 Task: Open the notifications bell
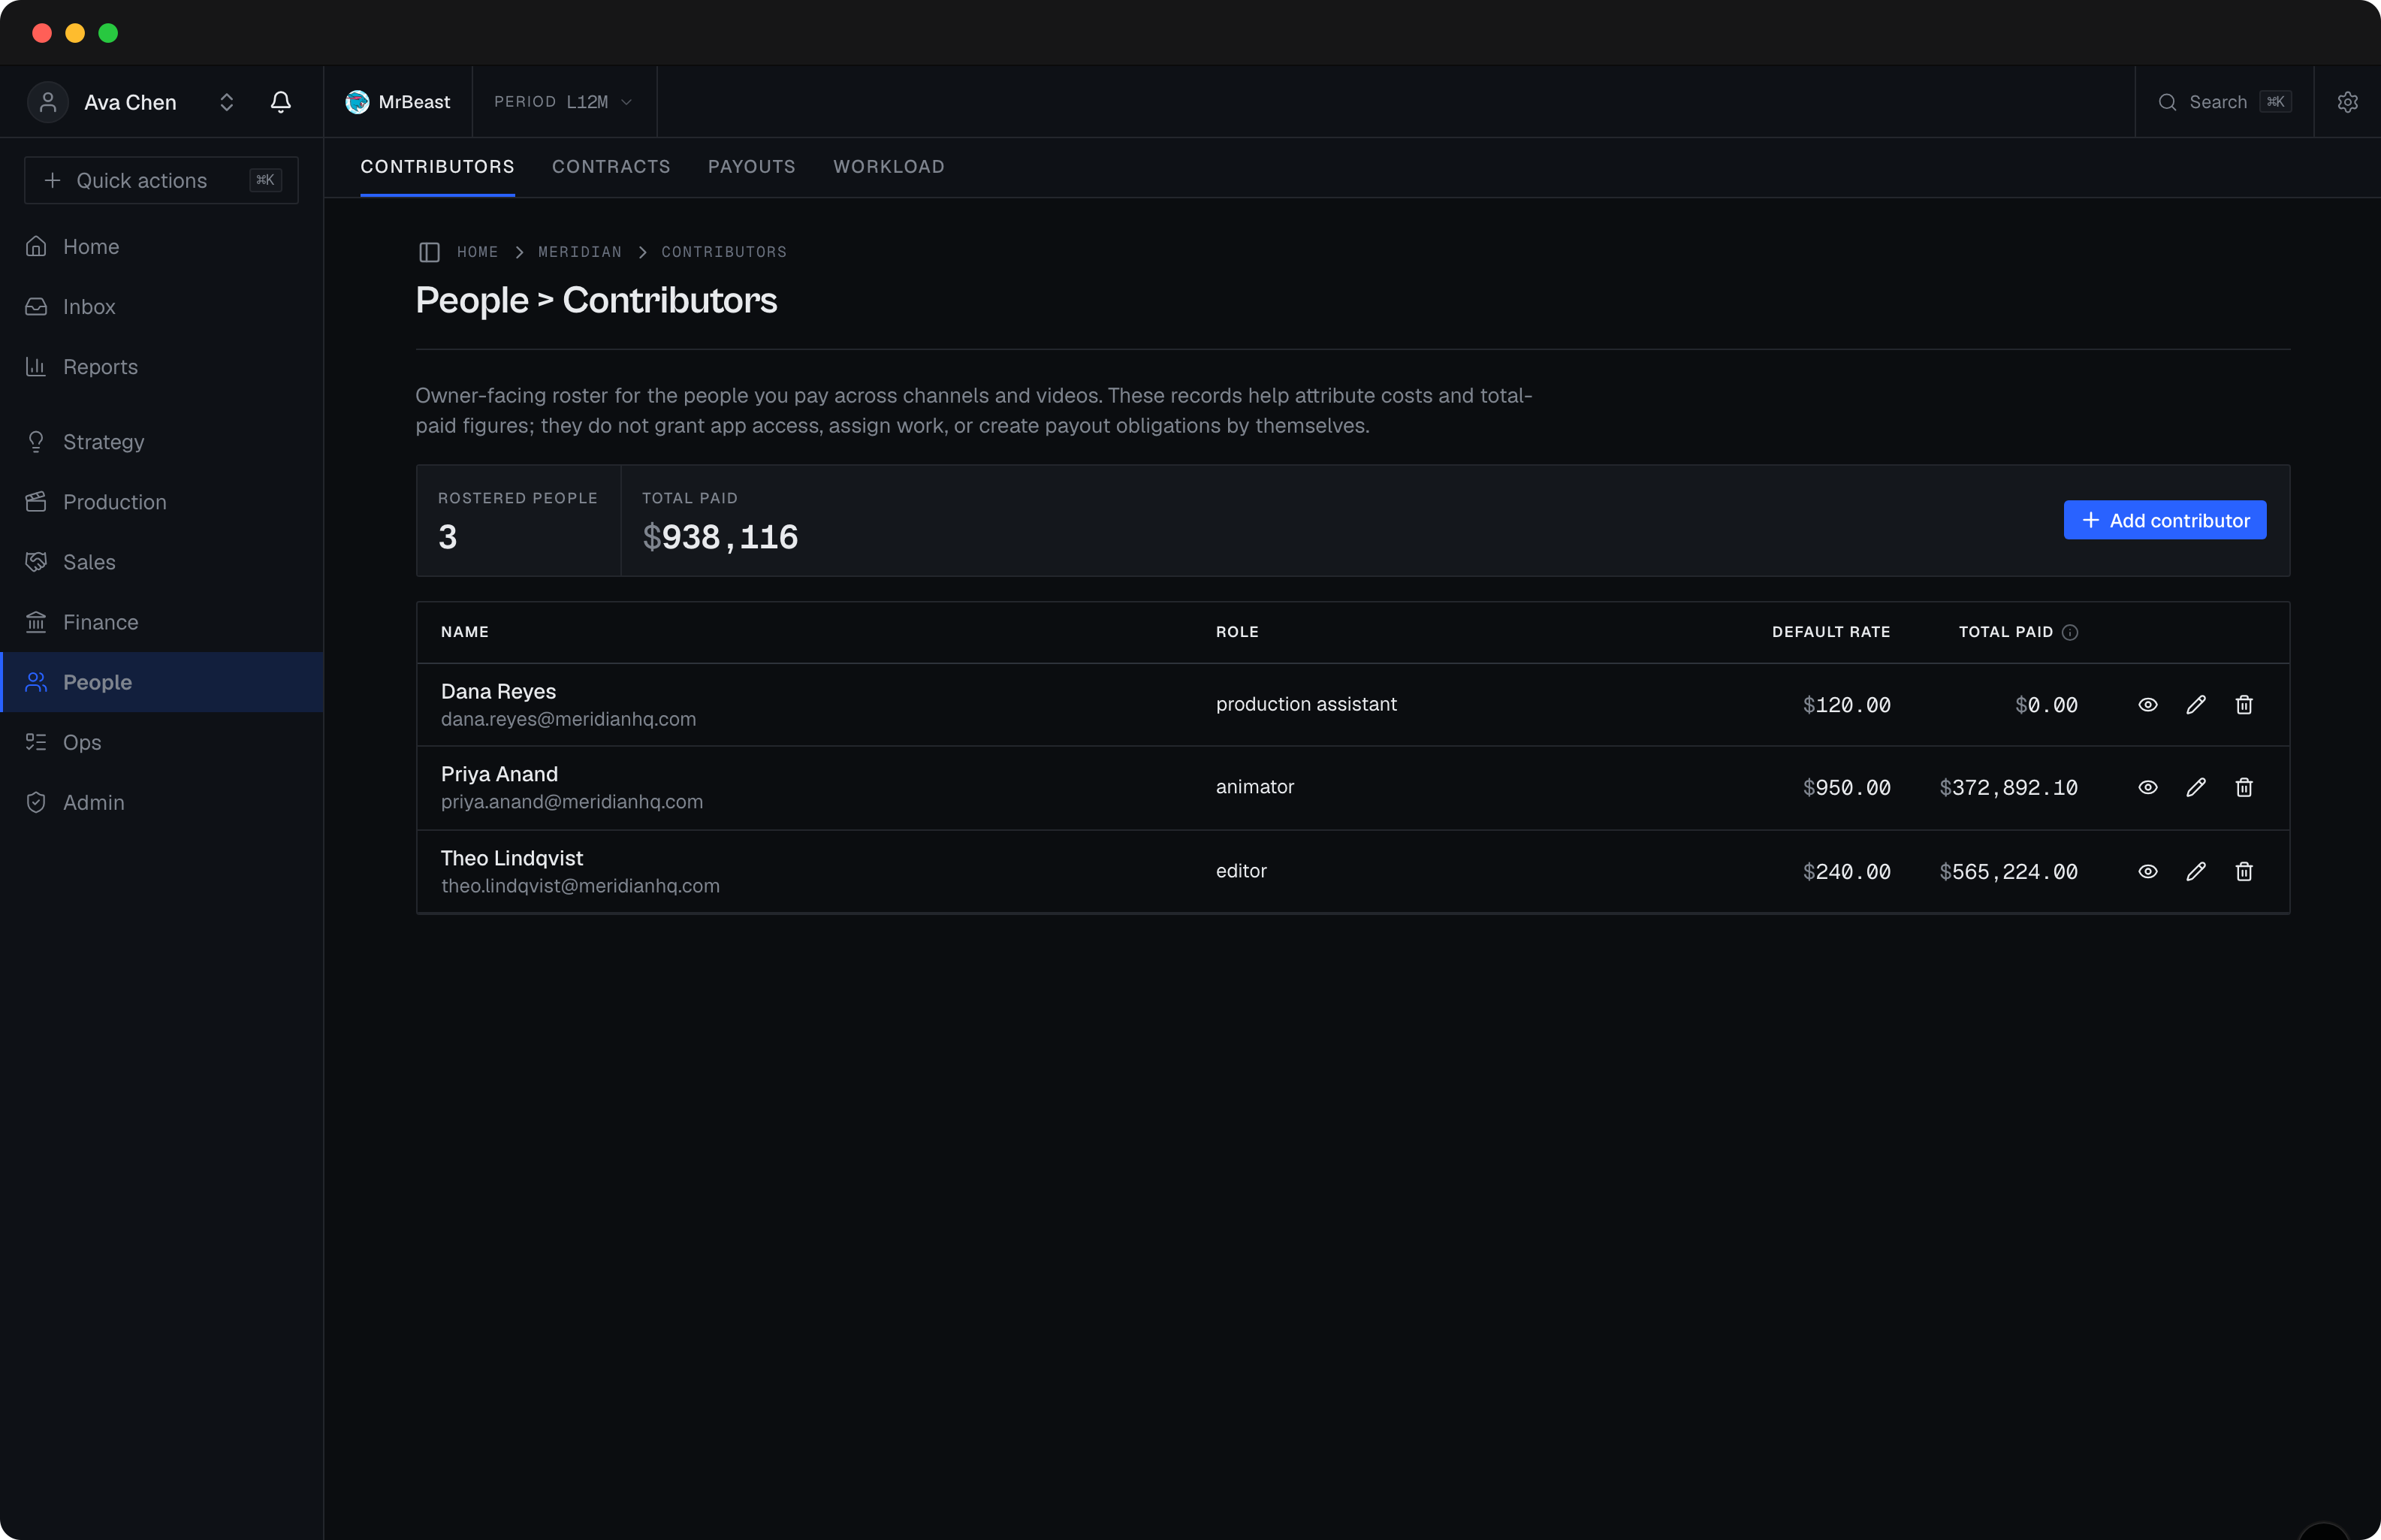point(281,102)
